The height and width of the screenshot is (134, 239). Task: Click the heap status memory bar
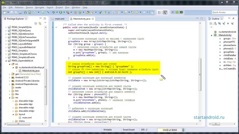pos(170,130)
